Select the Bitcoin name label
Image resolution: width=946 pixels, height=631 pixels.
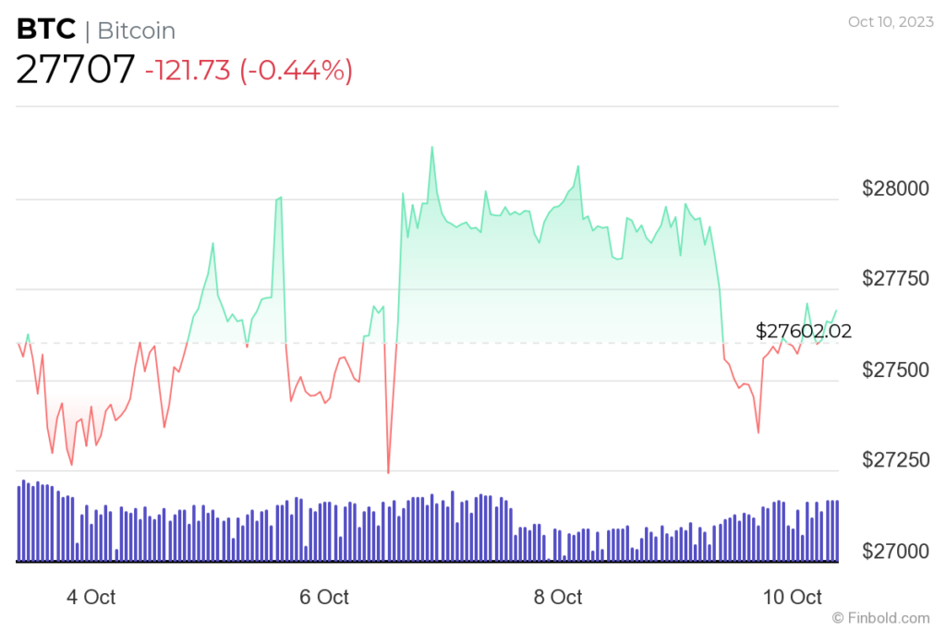(136, 30)
